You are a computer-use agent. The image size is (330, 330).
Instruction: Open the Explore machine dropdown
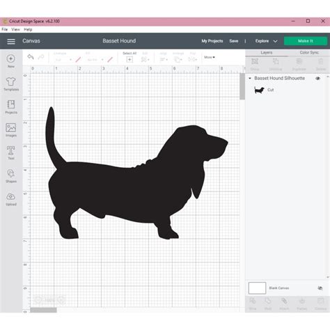266,41
